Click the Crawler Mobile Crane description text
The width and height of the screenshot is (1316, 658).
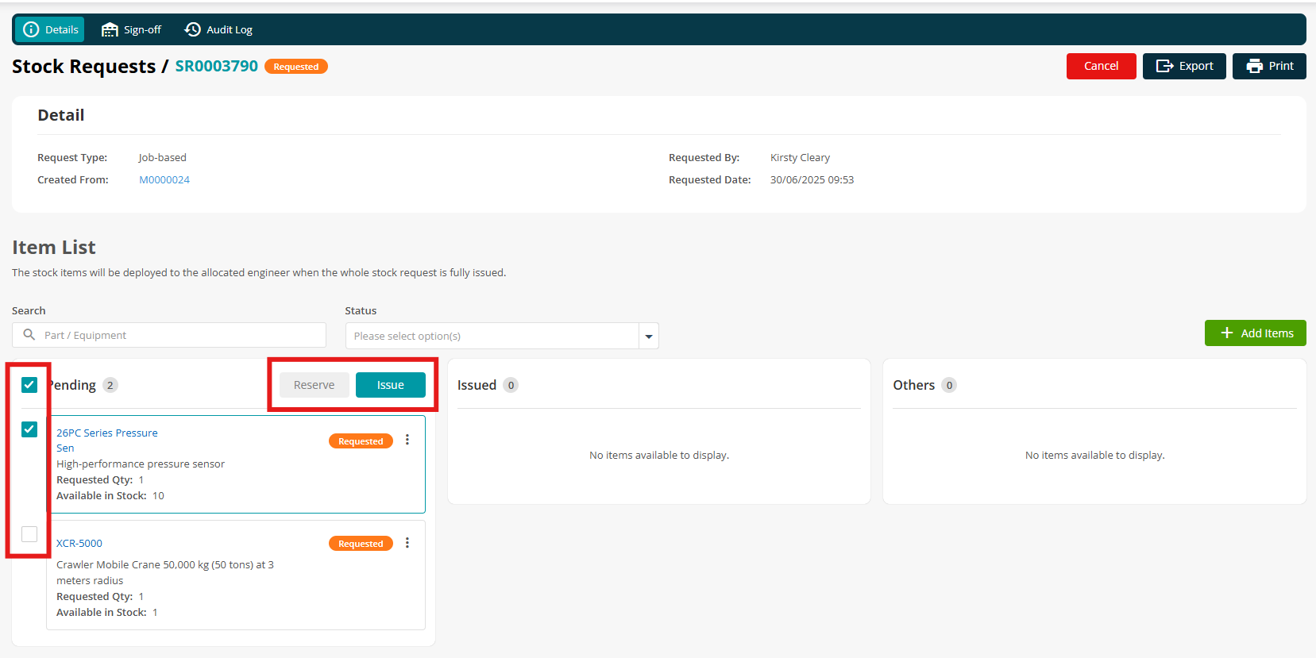pyautogui.click(x=165, y=572)
